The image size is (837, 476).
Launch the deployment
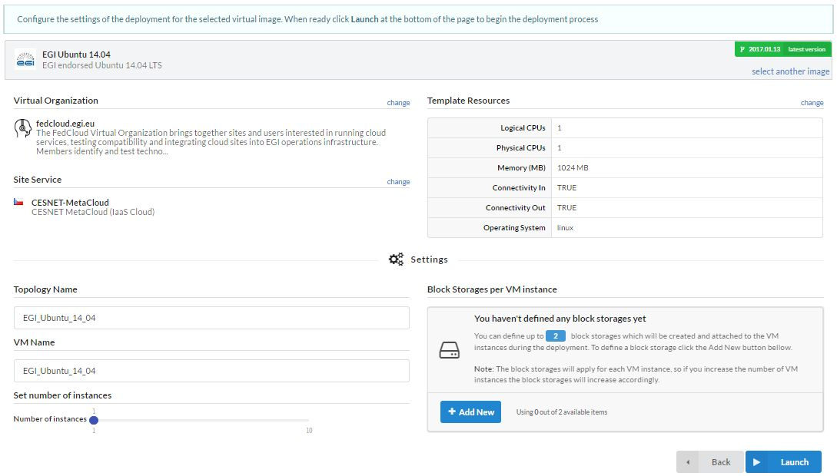(x=783, y=462)
